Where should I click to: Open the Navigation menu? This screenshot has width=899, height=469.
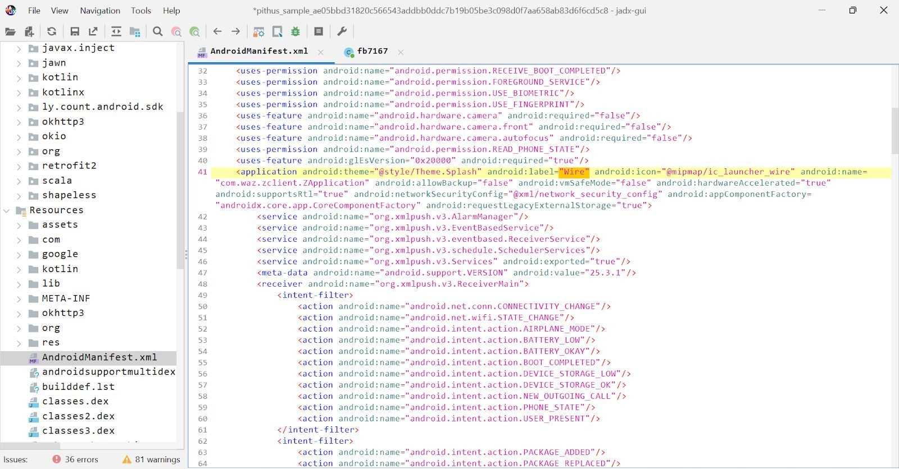point(100,11)
